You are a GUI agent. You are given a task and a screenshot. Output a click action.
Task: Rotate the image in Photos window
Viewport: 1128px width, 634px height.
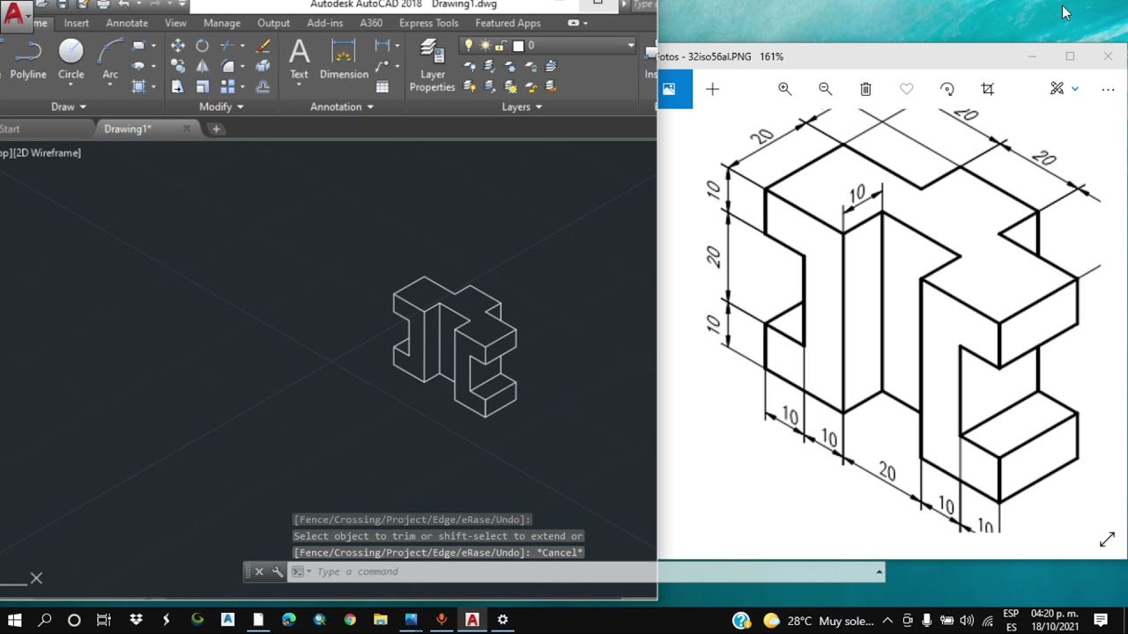coord(947,89)
